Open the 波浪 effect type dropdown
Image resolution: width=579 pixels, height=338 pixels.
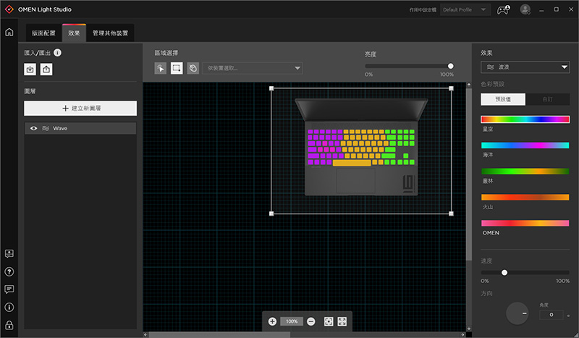(x=525, y=67)
